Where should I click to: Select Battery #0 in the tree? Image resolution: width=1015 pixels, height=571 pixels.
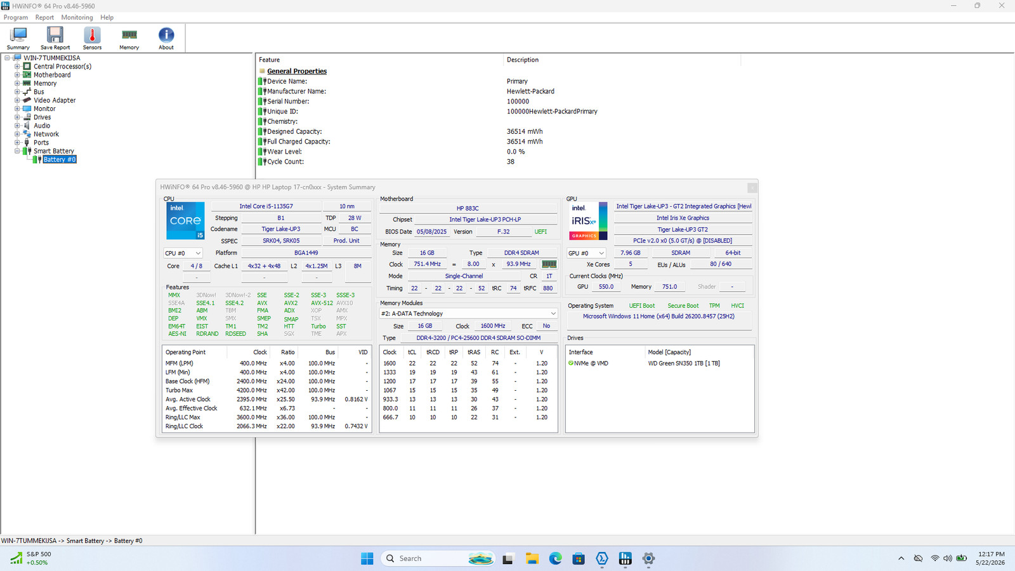click(x=60, y=159)
